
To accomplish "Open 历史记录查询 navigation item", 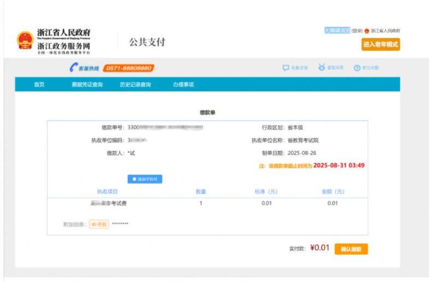I will (135, 85).
